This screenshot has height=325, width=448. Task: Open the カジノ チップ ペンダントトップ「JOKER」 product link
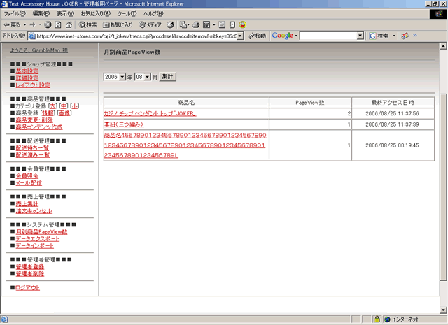point(150,113)
